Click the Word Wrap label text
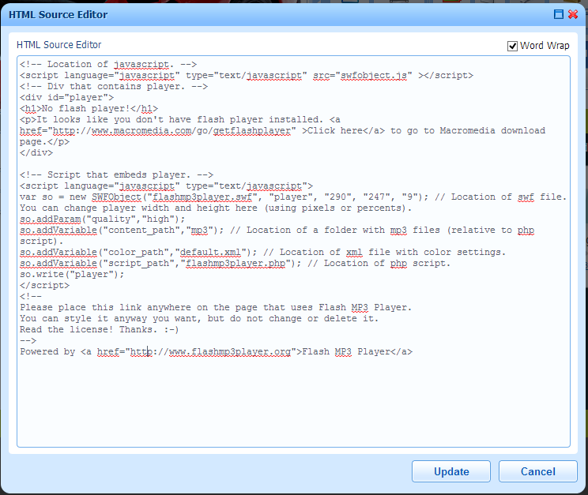The height and width of the screenshot is (495, 588). click(x=545, y=46)
